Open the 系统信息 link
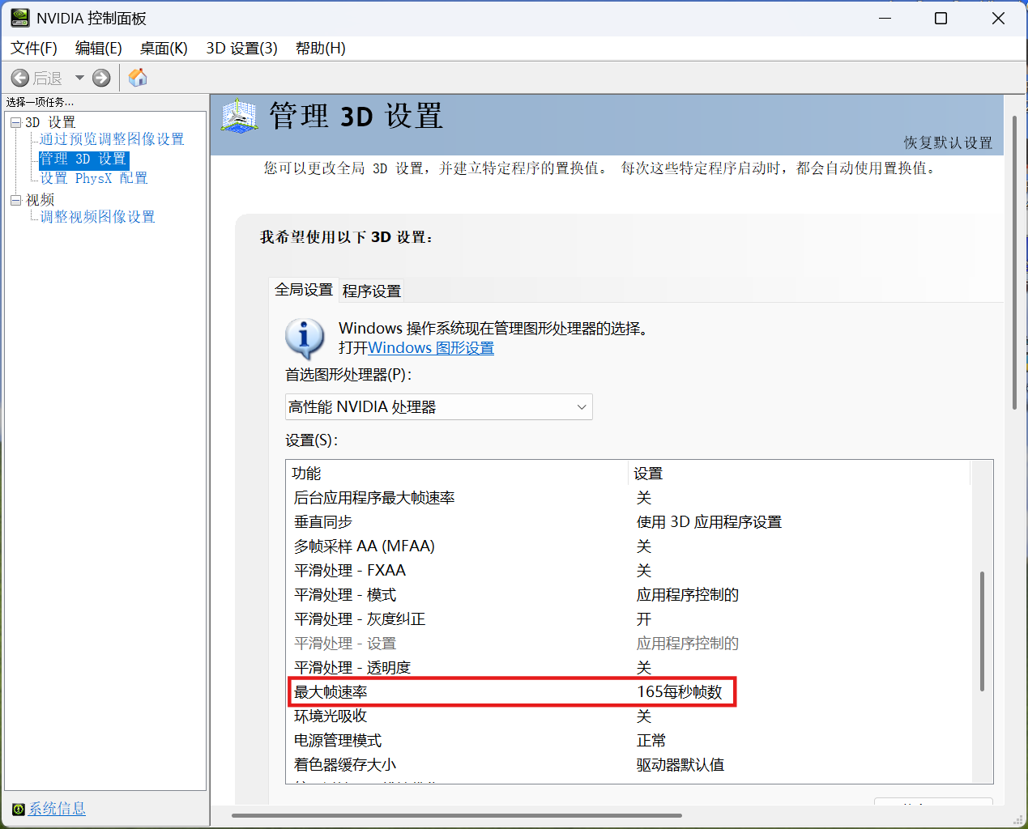Image resolution: width=1028 pixels, height=829 pixels. tap(57, 809)
